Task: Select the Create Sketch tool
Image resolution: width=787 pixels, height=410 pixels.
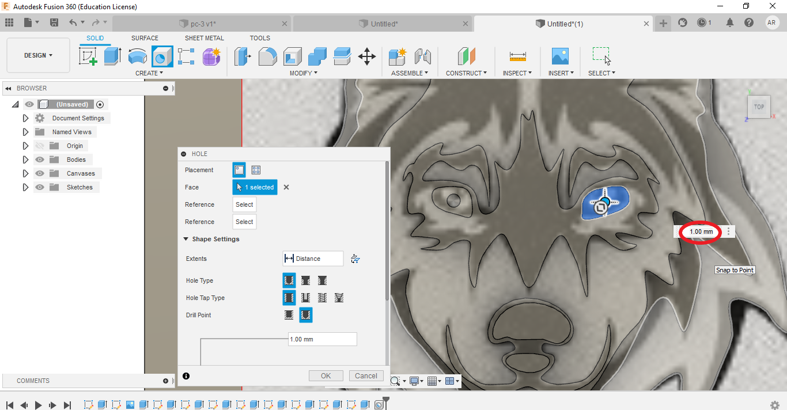Action: (x=88, y=56)
